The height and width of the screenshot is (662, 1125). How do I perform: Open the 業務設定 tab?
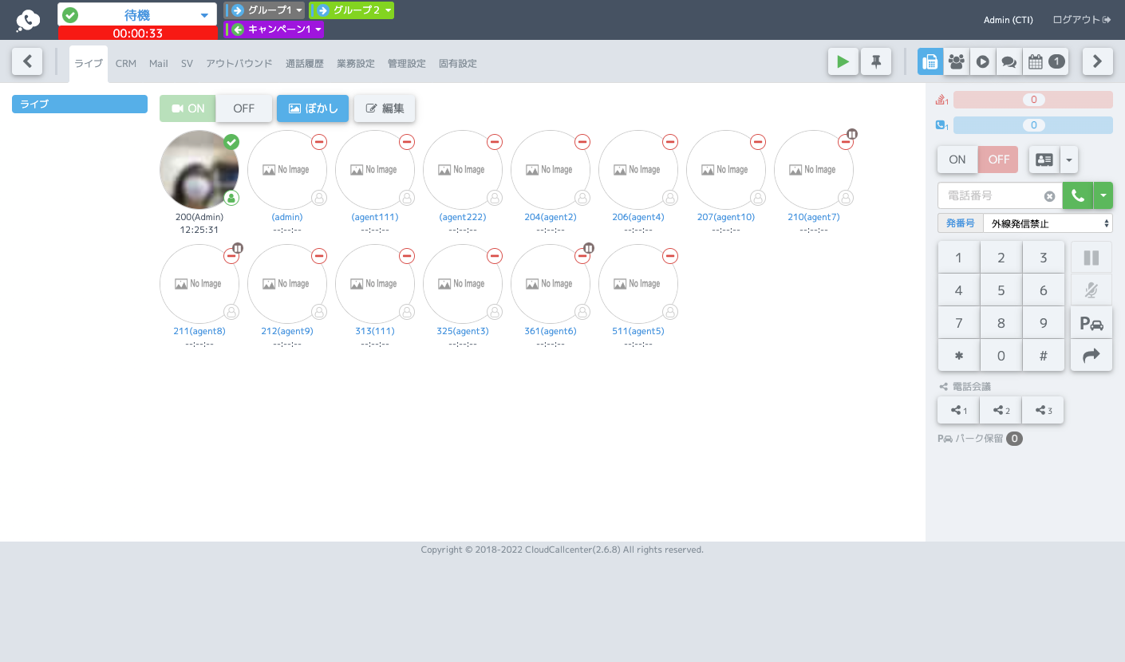(x=356, y=64)
